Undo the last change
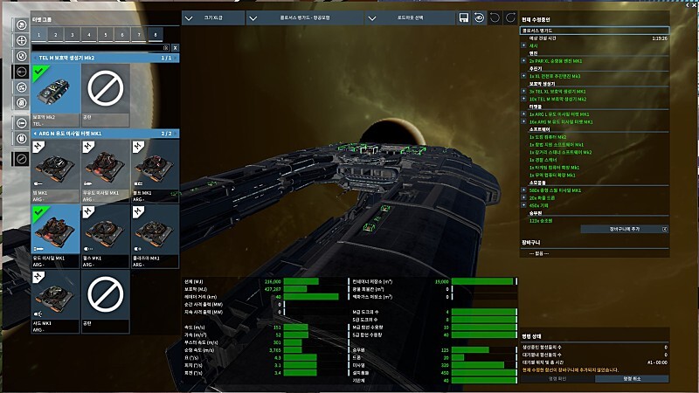This screenshot has width=699, height=393. (x=495, y=17)
